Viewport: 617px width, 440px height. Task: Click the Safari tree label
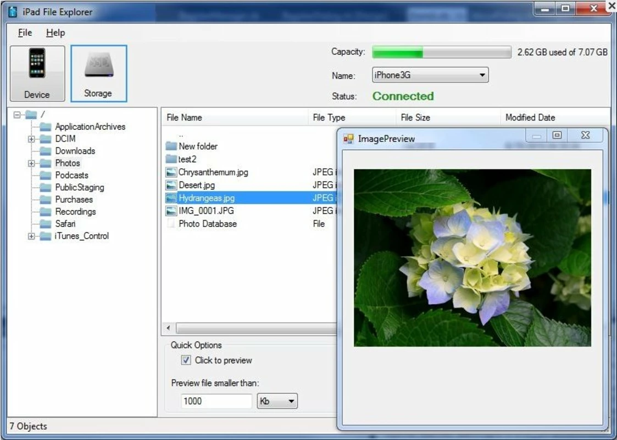point(65,224)
